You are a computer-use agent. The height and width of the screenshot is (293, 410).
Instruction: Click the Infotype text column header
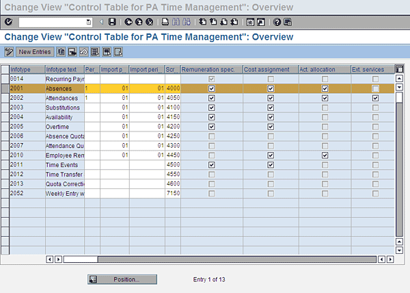click(x=64, y=69)
